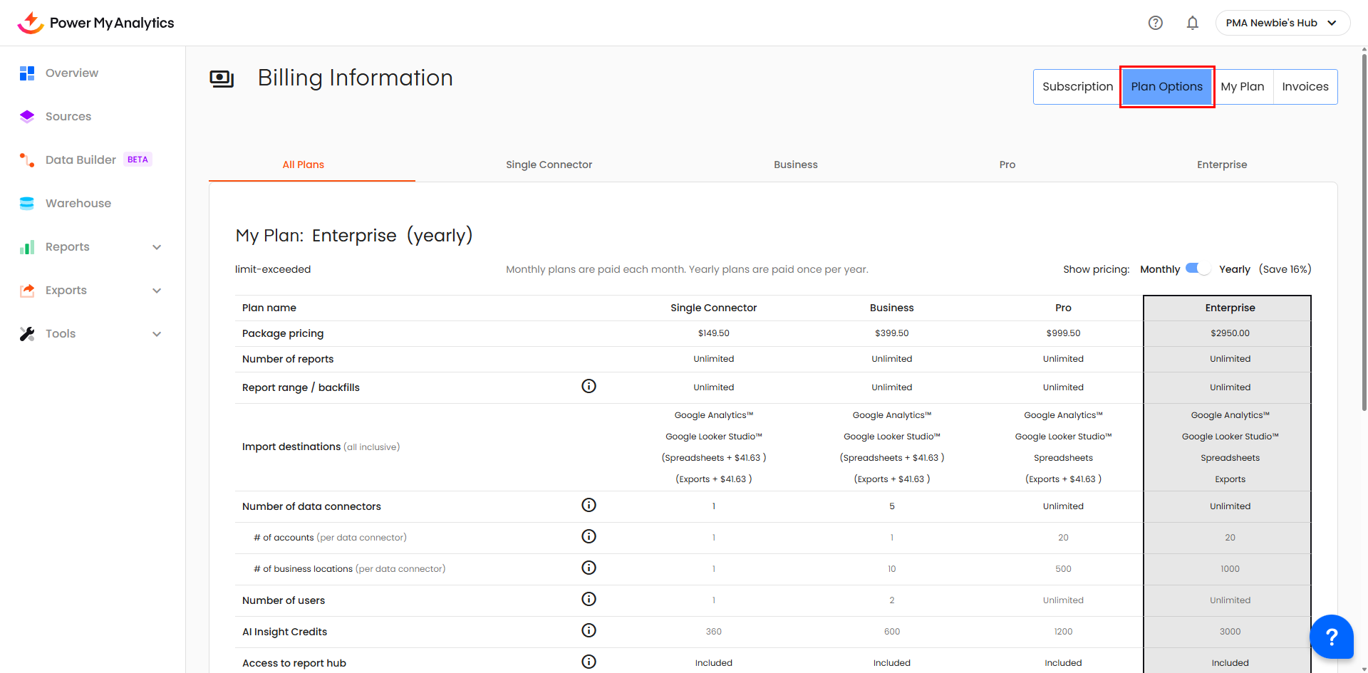Click info icon next to Number of users
Viewport: 1368px width, 673px height.
tap(589, 599)
